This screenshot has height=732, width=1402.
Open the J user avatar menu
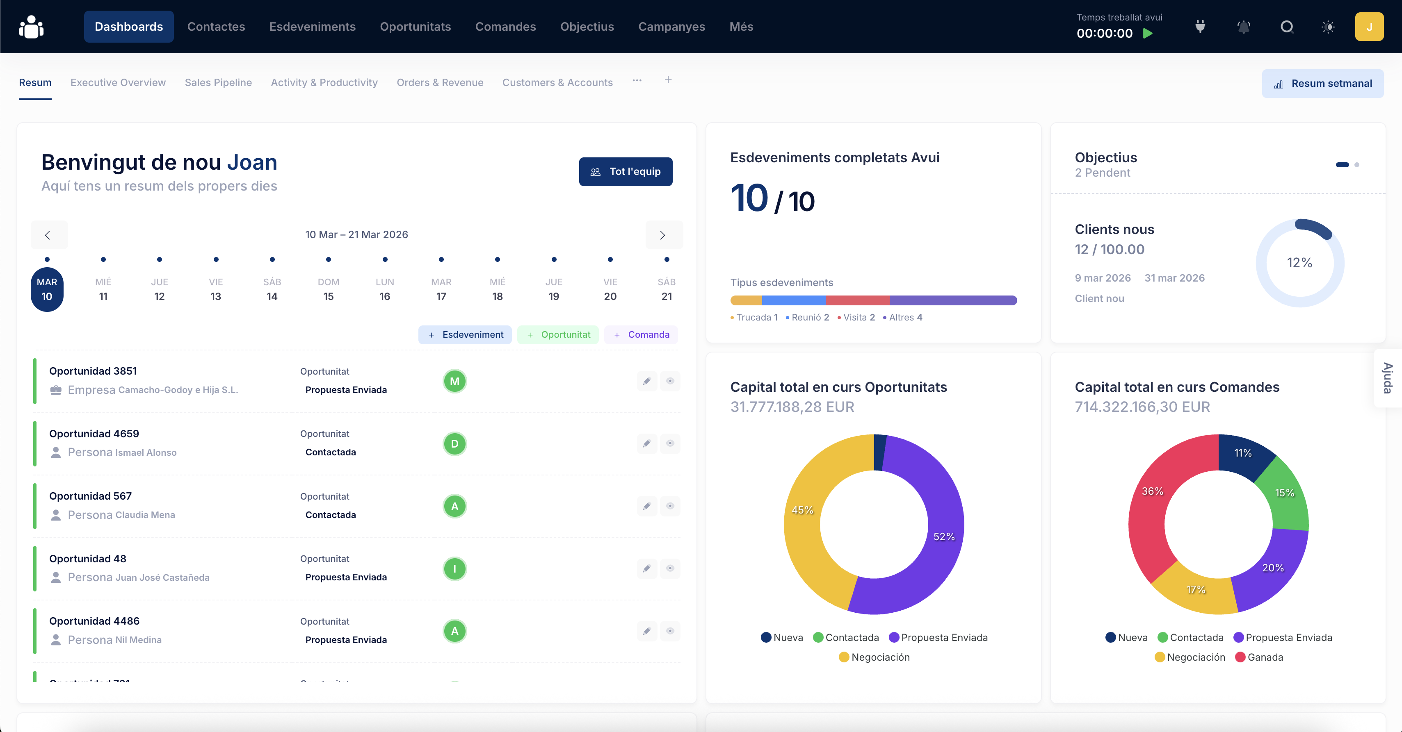coord(1369,27)
